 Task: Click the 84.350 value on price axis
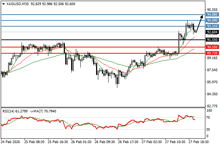click(212, 94)
